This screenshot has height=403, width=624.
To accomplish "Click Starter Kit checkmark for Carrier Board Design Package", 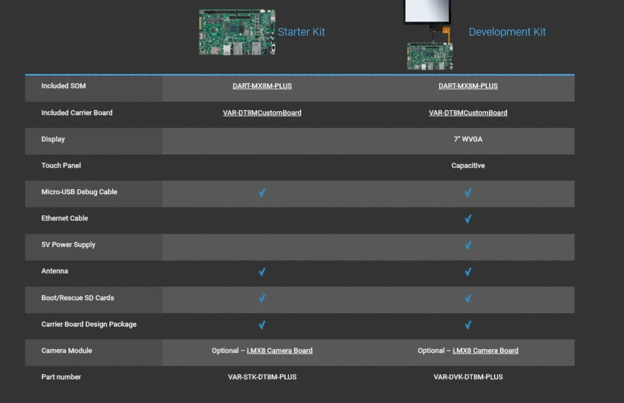I will click(262, 324).
